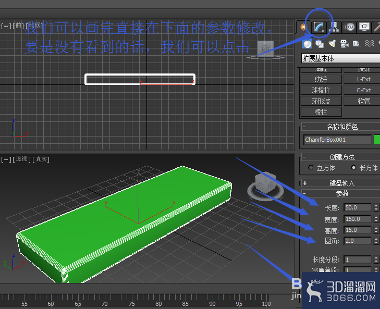Collapse the 参数 rollout

[x=341, y=193]
